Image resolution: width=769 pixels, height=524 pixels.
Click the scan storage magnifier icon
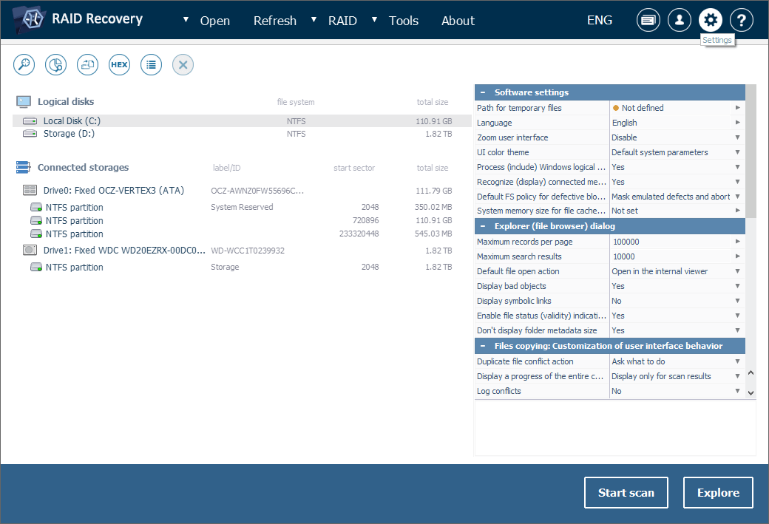click(x=24, y=65)
